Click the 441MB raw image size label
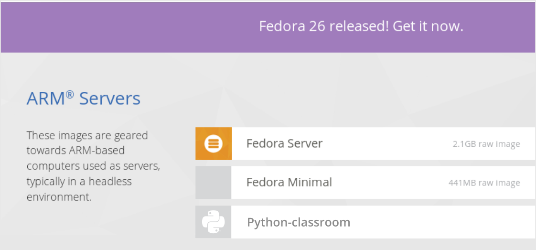The height and width of the screenshot is (250, 536). click(x=484, y=183)
